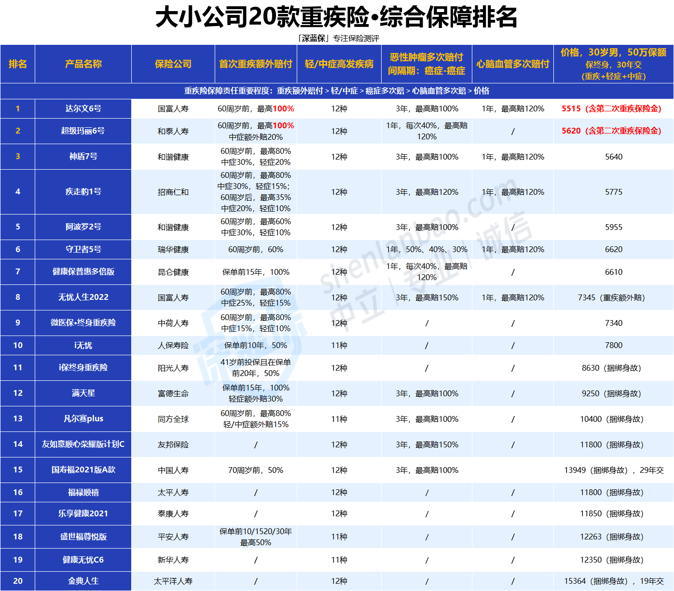The image size is (674, 591).
Task: Click the cell 保单前10/1520/30年 最高50%
Action: (x=256, y=537)
